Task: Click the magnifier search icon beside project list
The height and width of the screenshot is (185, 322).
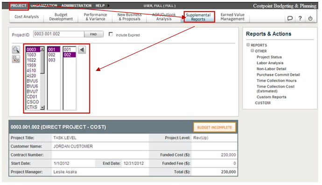Action: click(16, 50)
